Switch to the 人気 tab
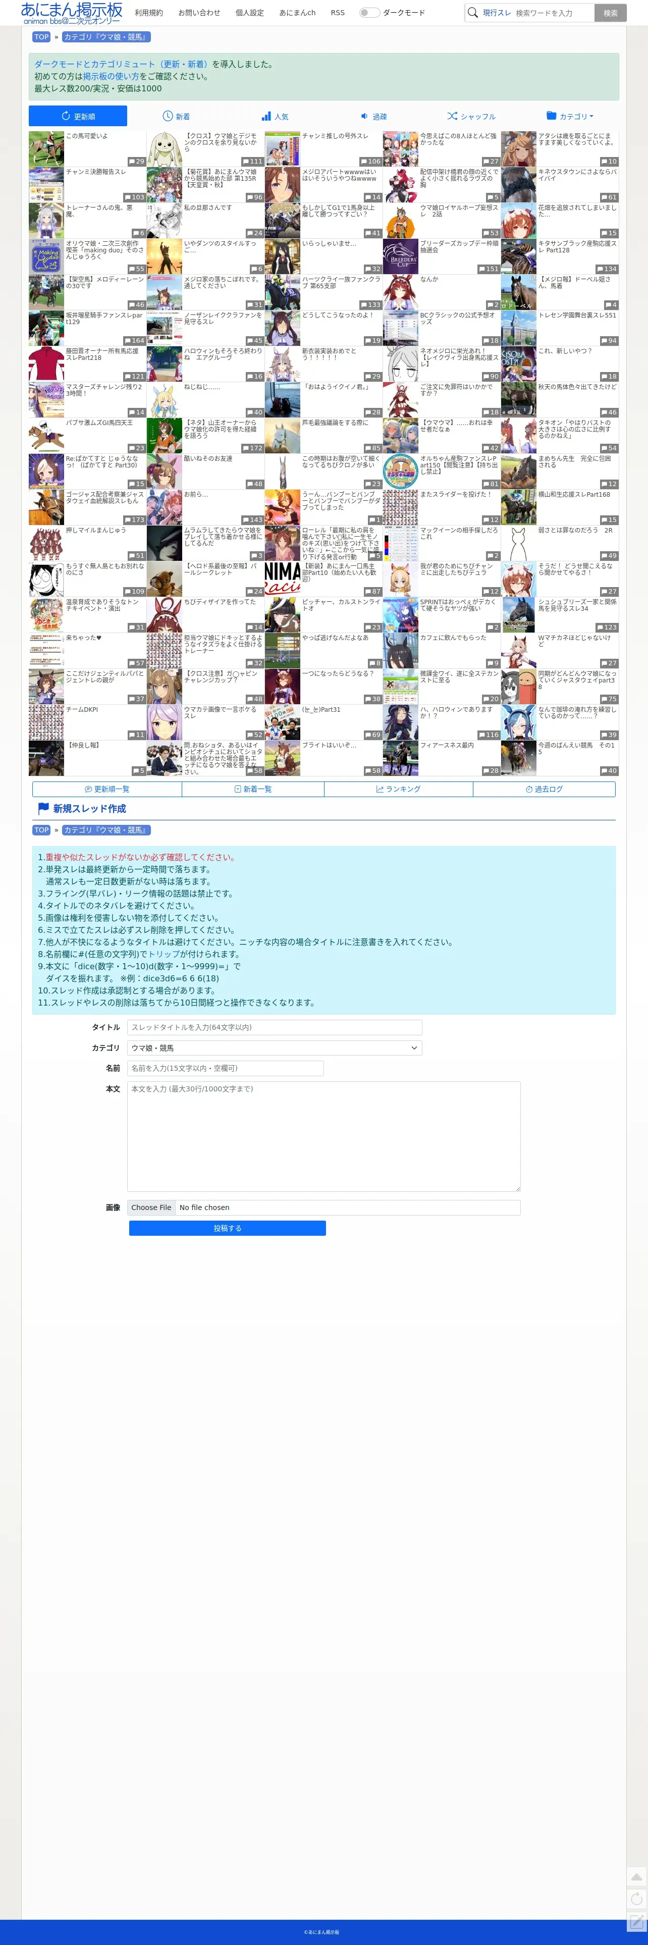Viewport: 648px width, 1945px height. (x=274, y=116)
